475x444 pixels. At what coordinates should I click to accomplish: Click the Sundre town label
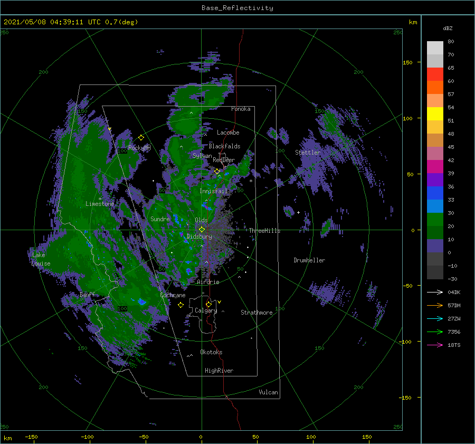[160, 219]
